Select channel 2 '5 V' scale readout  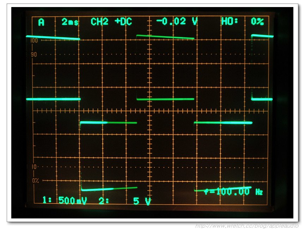click(142, 201)
